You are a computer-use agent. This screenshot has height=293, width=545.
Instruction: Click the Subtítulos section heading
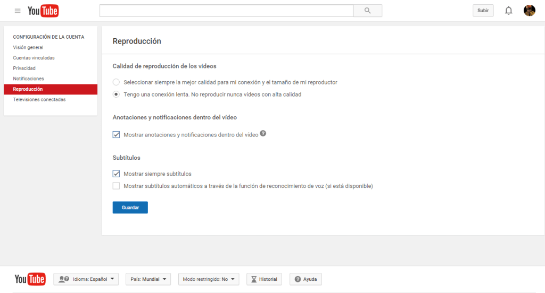(127, 158)
